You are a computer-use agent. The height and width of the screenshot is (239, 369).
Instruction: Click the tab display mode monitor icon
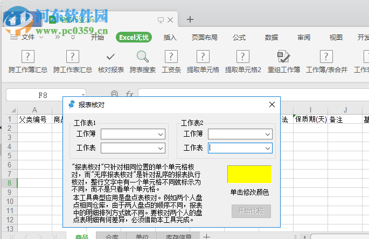coord(161,20)
